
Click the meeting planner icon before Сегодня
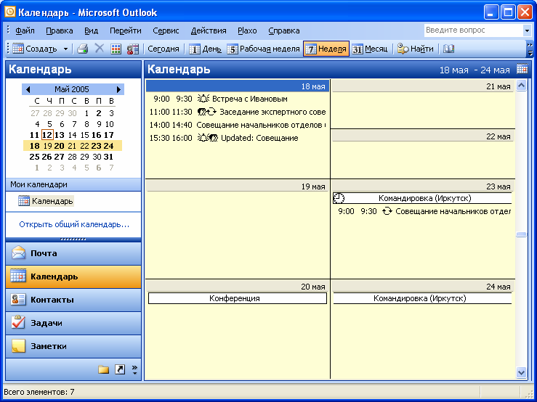132,49
